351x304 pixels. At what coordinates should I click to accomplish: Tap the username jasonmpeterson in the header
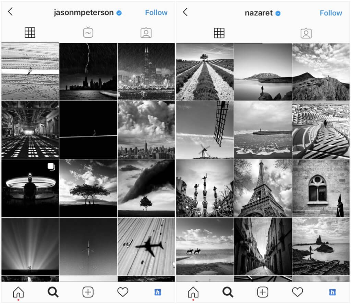point(83,12)
